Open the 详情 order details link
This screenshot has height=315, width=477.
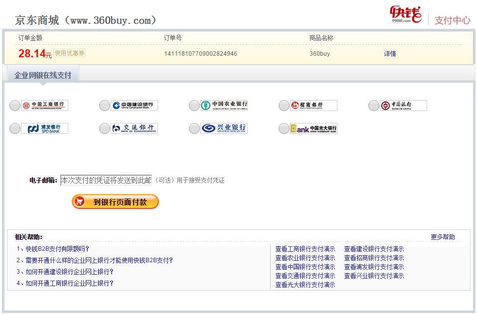pos(390,54)
